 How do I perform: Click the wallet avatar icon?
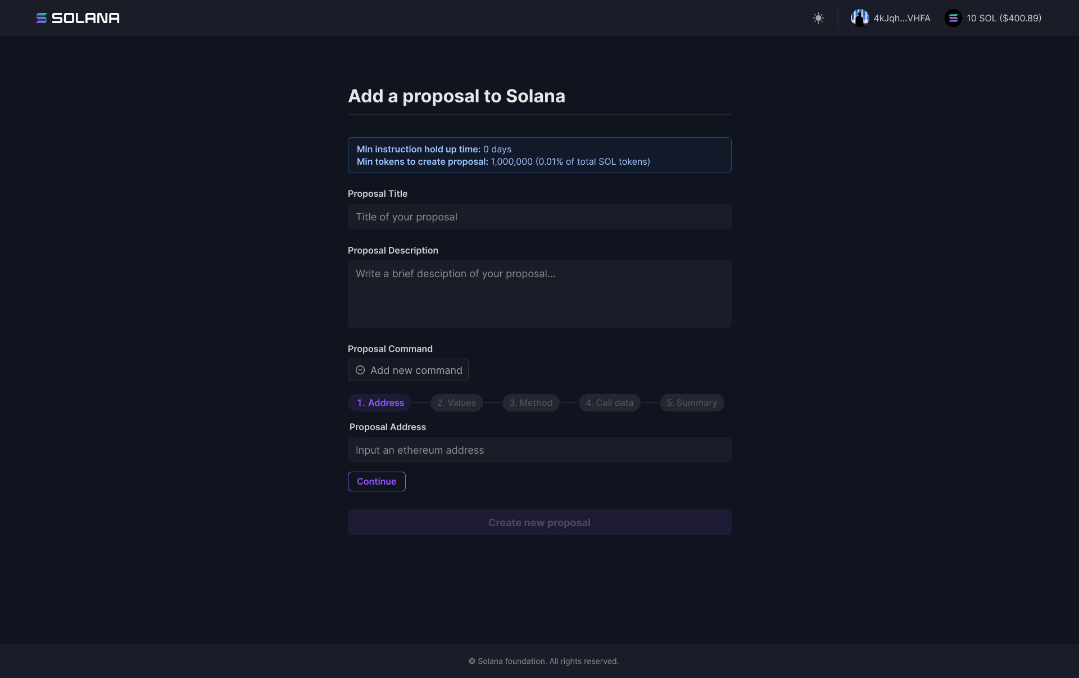coord(859,18)
